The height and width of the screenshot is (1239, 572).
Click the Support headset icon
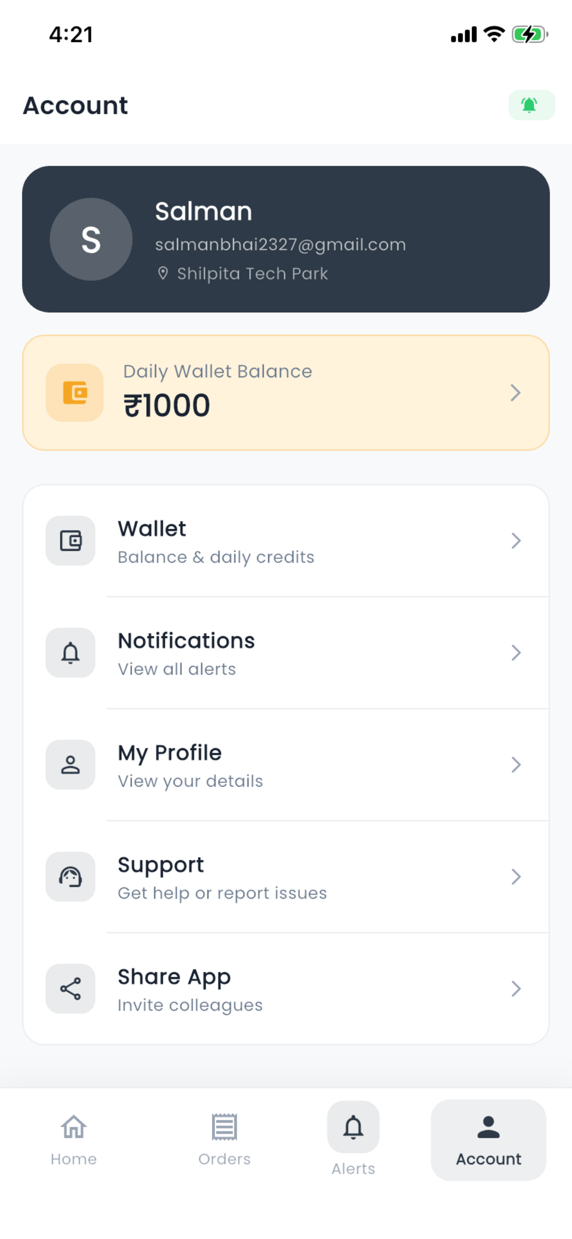click(70, 877)
